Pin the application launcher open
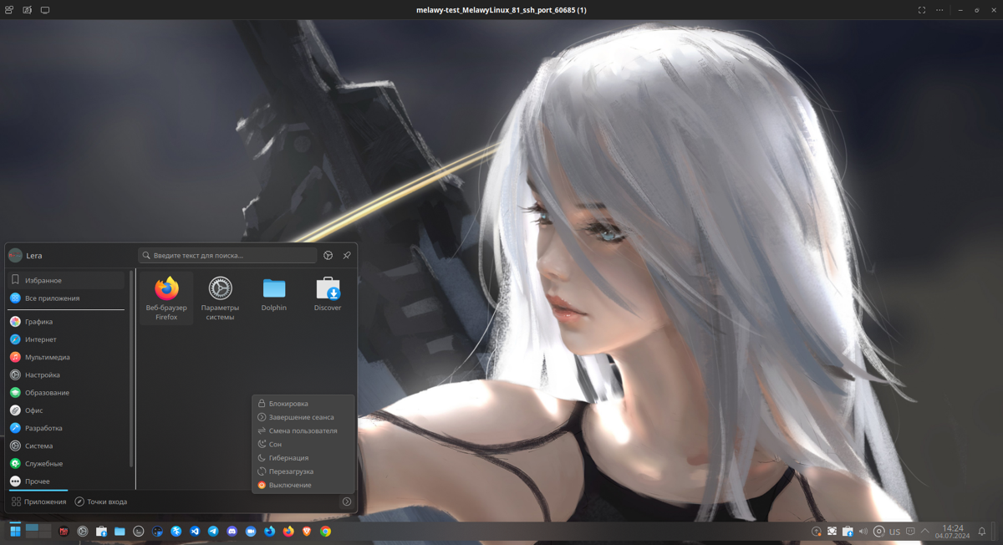The width and height of the screenshot is (1003, 545). tap(347, 256)
